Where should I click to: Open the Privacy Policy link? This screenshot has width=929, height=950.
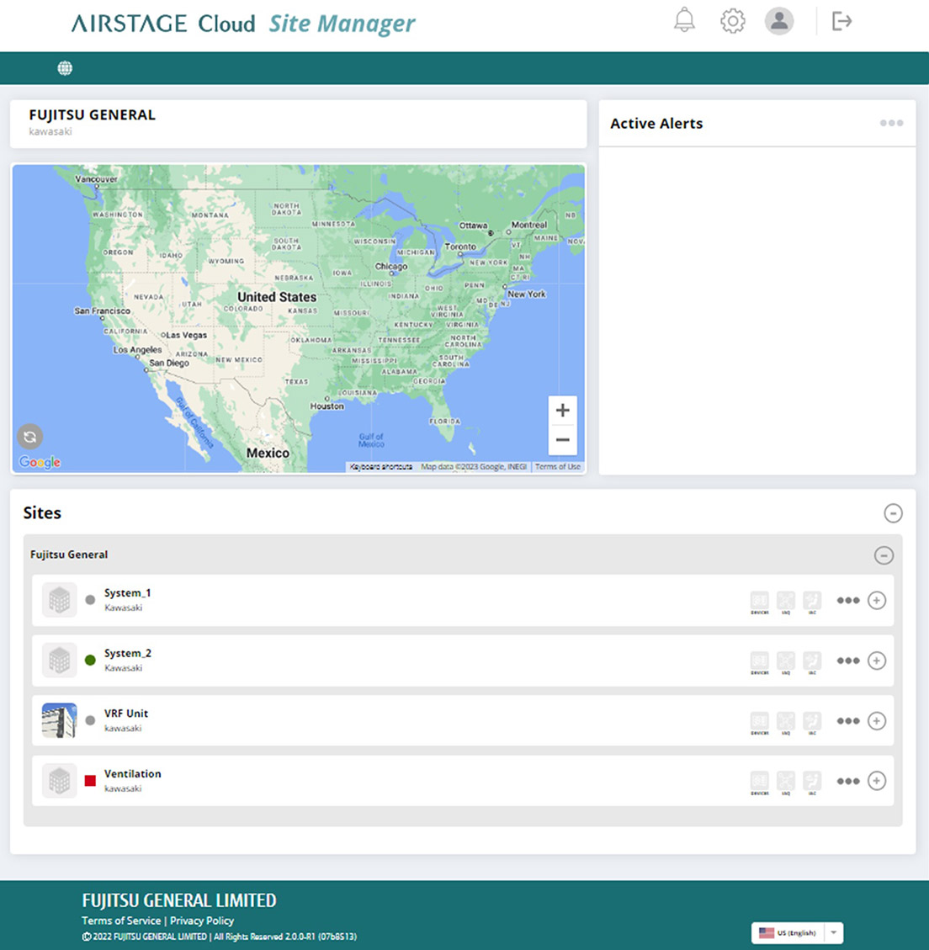coord(202,921)
